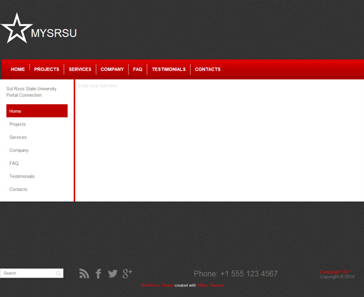Select HOME in the red navigation bar
364x297 pixels.
tap(18, 70)
